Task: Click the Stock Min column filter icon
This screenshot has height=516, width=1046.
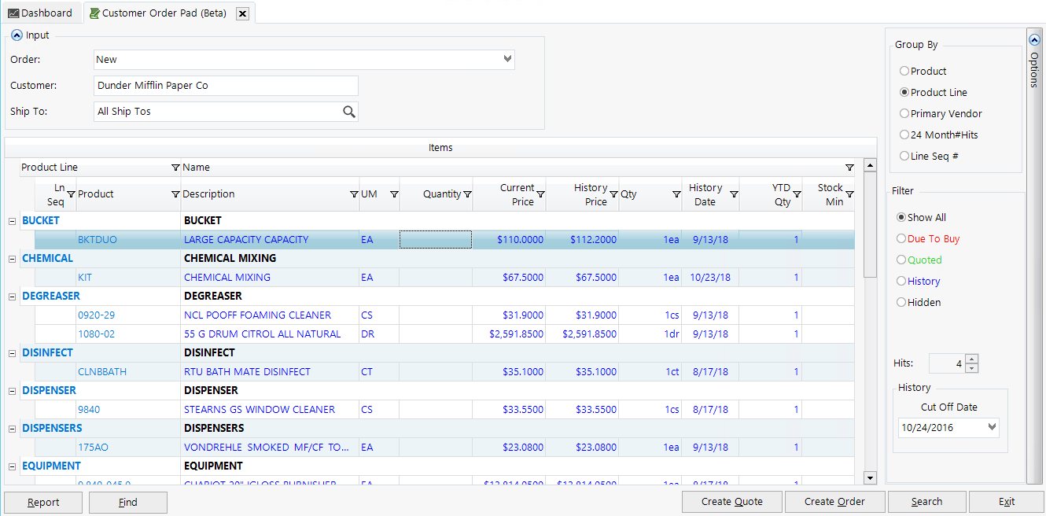Action: point(849,194)
